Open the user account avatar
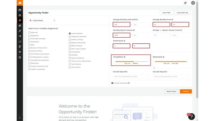Viewport: 215px width, 121px height. (193, 3)
